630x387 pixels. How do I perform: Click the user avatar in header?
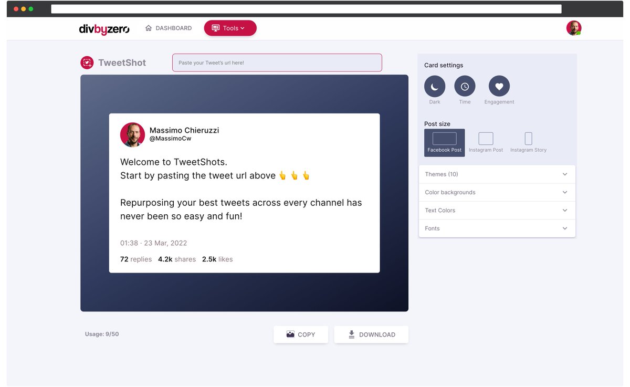pos(574,28)
